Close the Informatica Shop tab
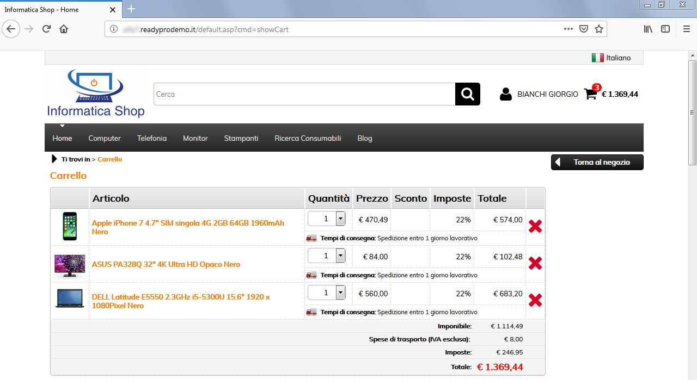The image size is (697, 380). (113, 10)
